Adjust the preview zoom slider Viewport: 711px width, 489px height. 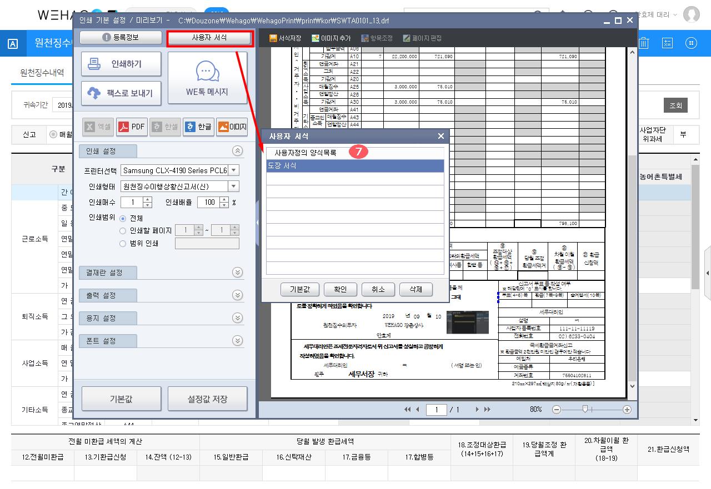coord(585,410)
